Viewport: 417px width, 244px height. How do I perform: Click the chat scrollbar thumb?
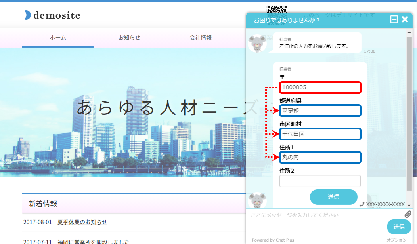click(x=409, y=114)
